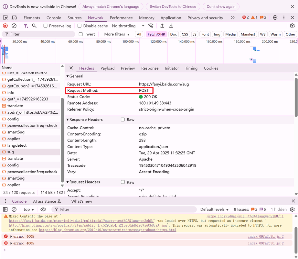Screen dimensions: 298x259
Task: Select the WS filter type
Action: point(263,34)
